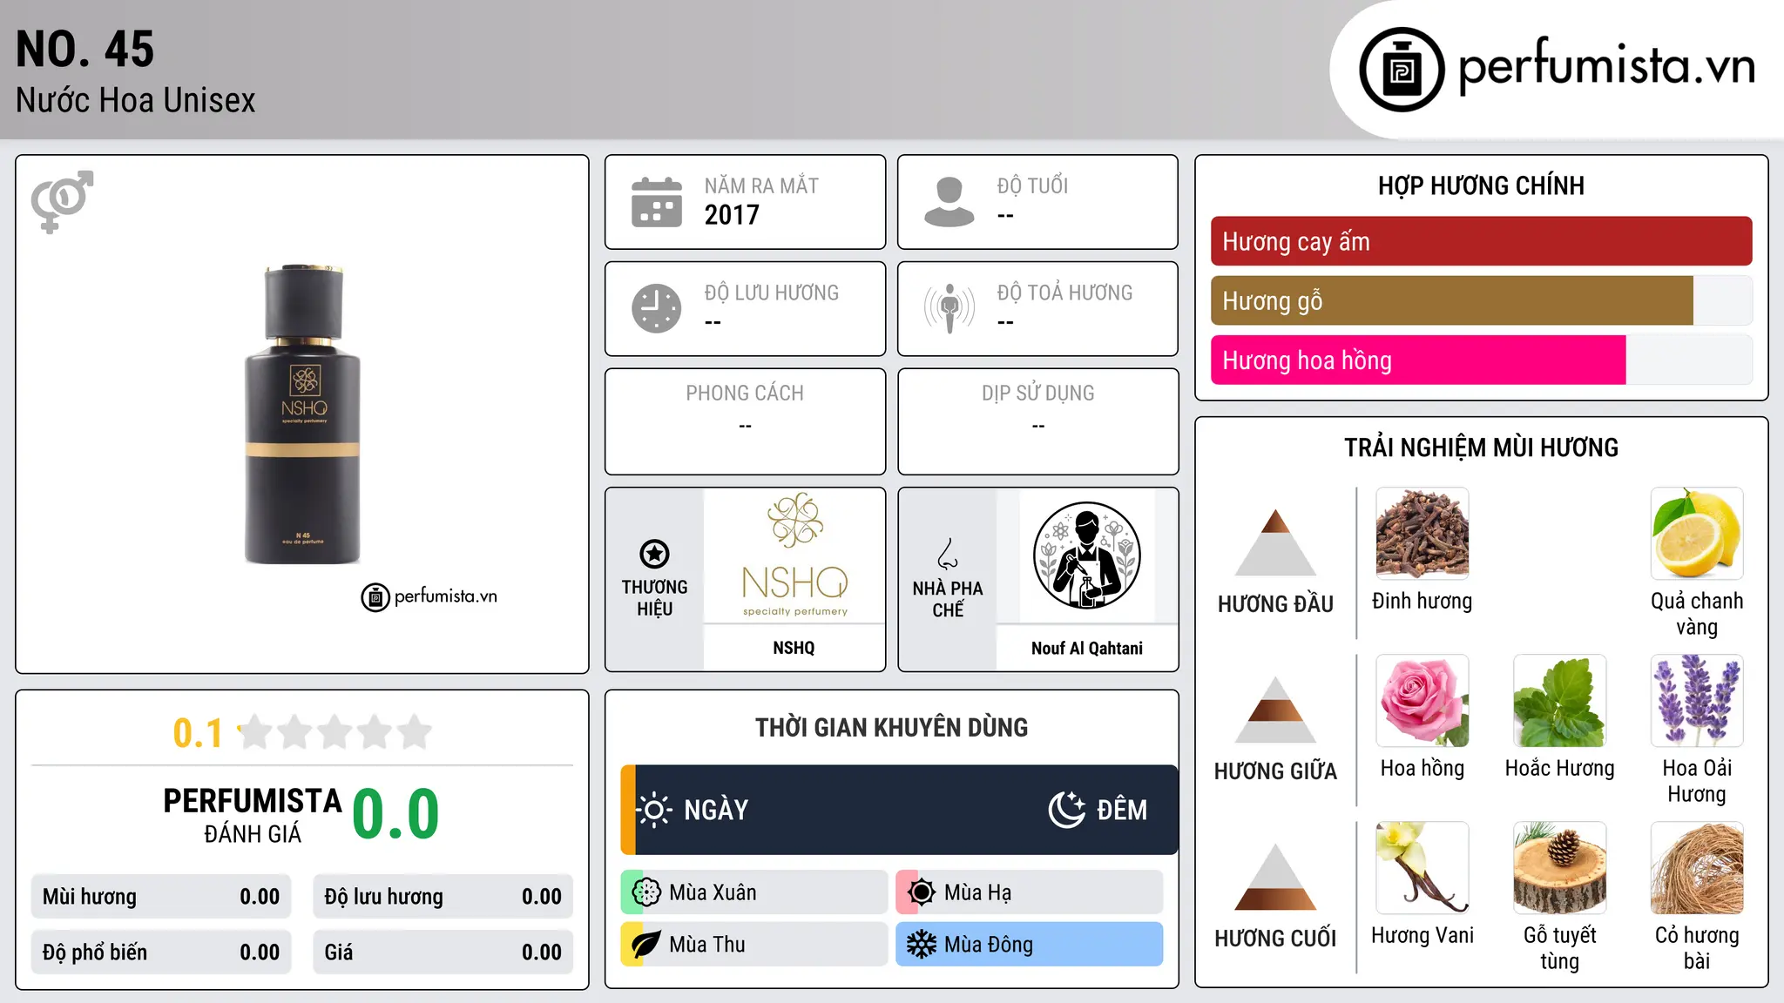
Task: Click the green 0.0 Perfumista score
Action: pyautogui.click(x=395, y=814)
